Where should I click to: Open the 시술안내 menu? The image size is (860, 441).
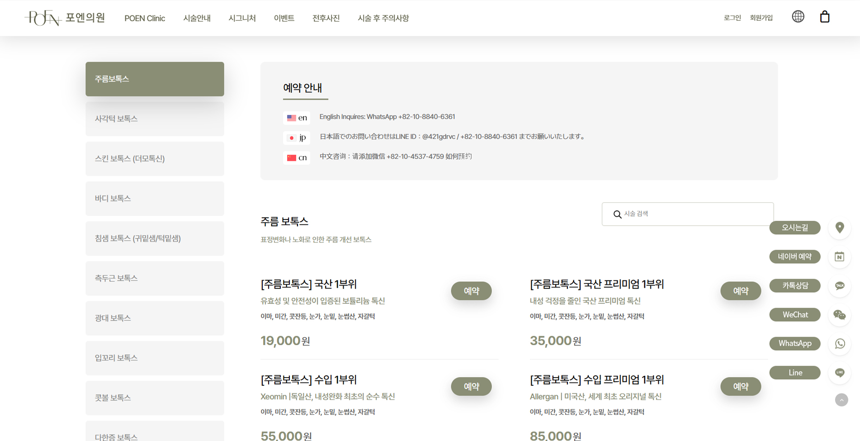197,18
